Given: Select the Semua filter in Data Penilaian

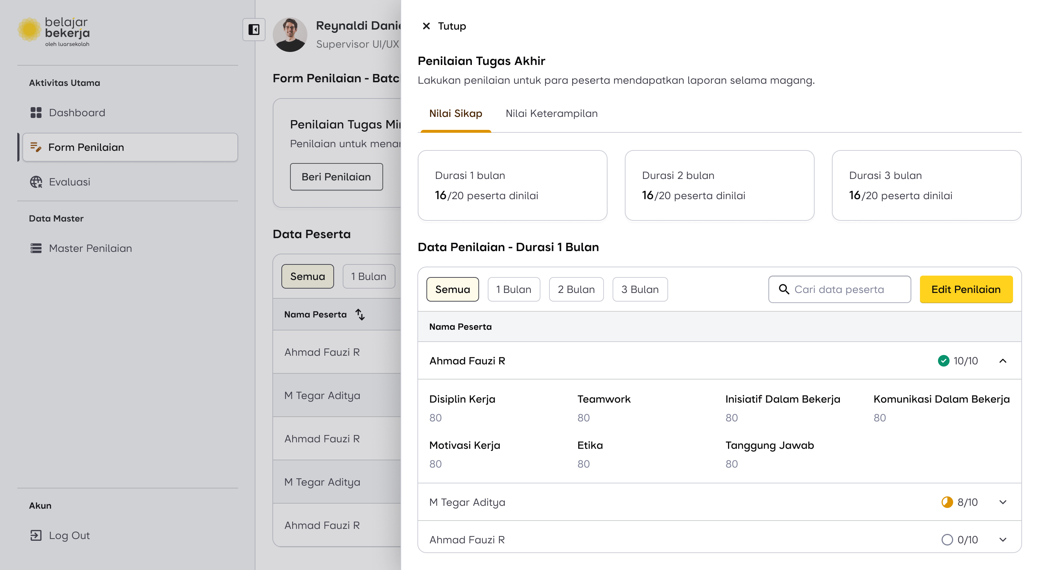Looking at the screenshot, I should point(452,289).
